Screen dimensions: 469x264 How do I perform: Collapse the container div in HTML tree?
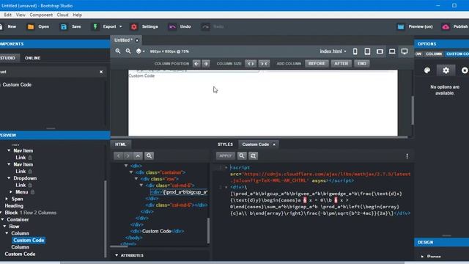pyautogui.click(x=131, y=172)
